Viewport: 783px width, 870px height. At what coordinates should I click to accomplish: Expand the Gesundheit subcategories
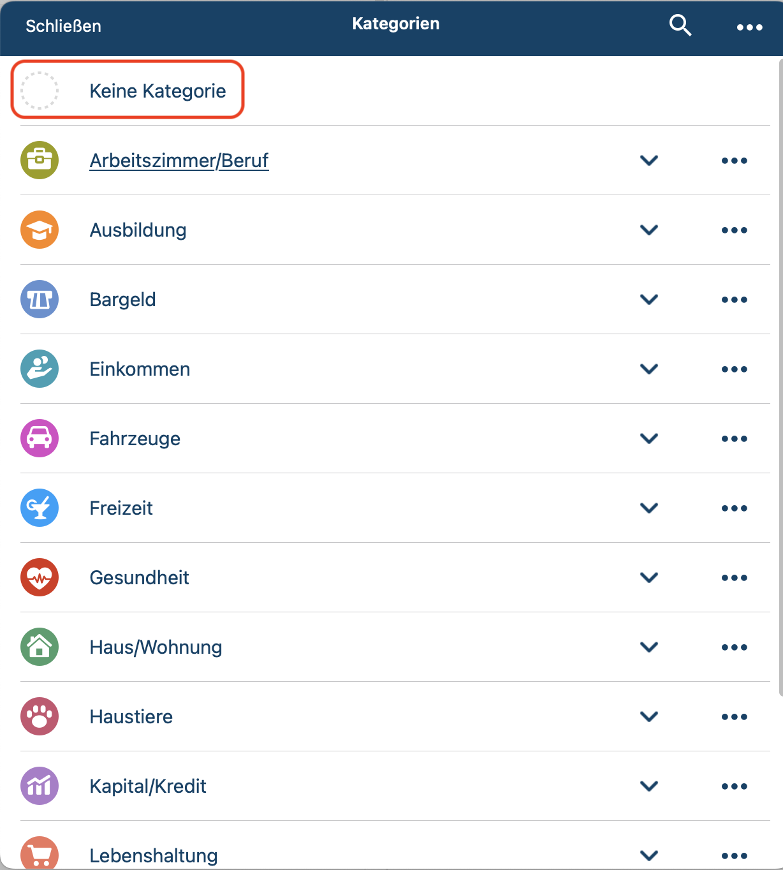tap(649, 578)
